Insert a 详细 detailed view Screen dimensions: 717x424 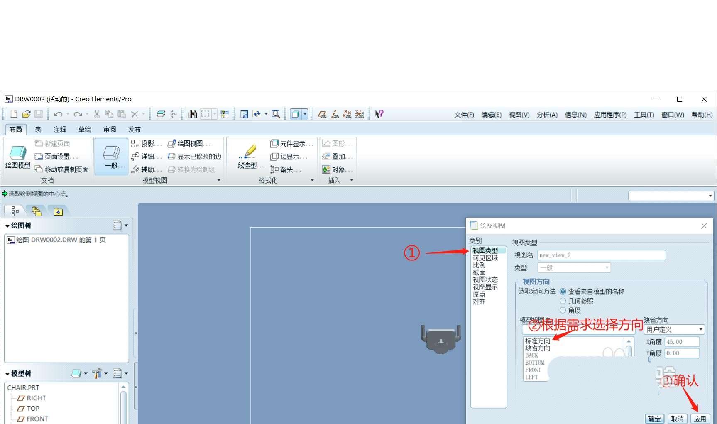147,156
